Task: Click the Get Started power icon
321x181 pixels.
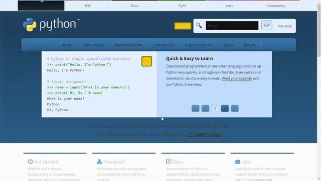Action: coord(30,161)
